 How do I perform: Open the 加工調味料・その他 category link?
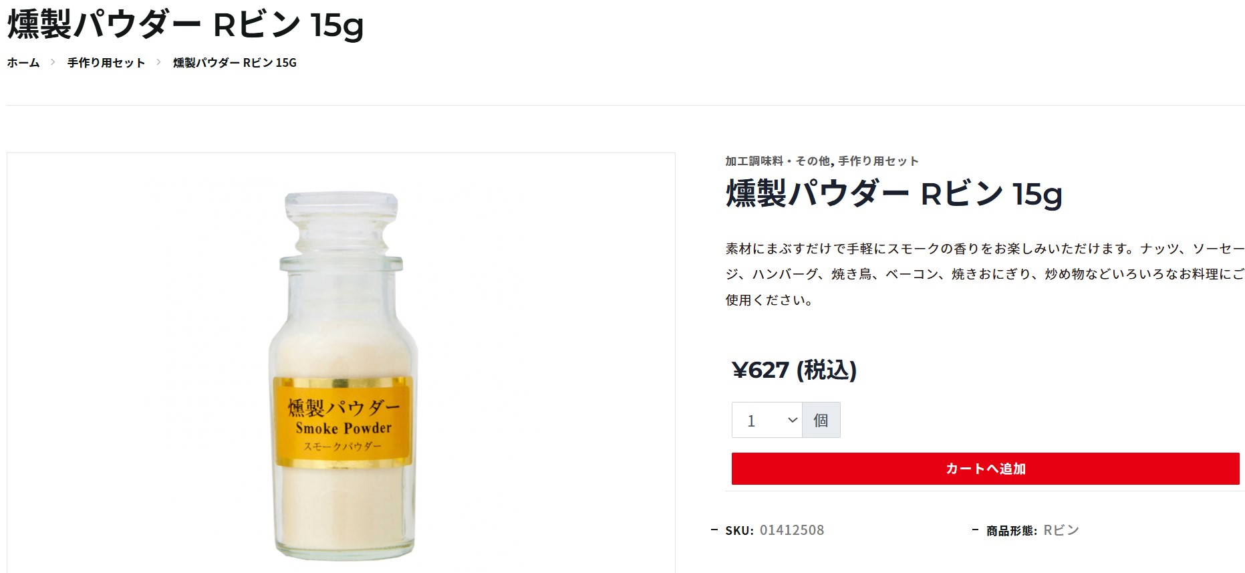[x=777, y=161]
